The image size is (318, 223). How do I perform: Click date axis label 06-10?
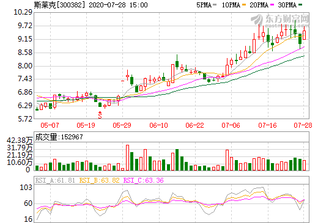tap(158, 125)
